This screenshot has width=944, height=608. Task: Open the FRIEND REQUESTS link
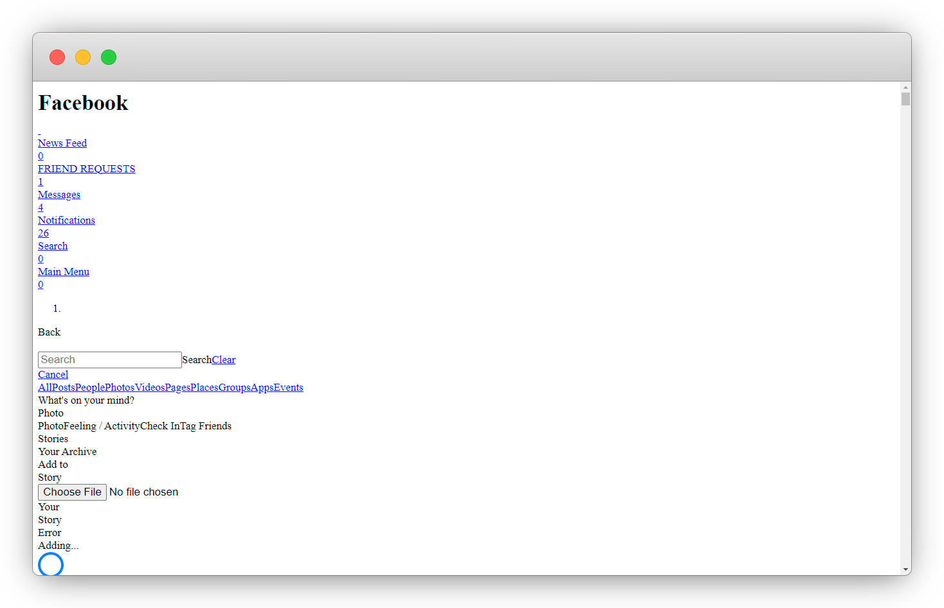86,169
